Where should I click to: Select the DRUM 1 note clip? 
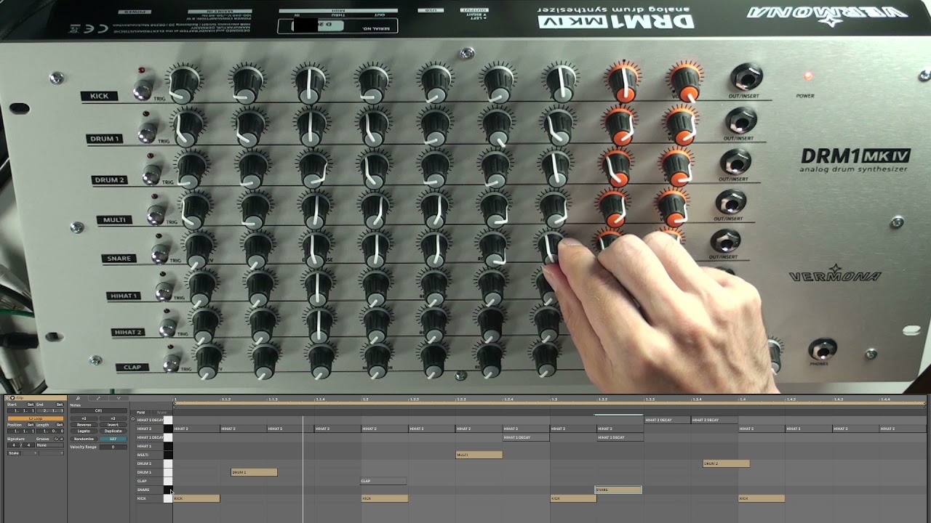(x=254, y=472)
